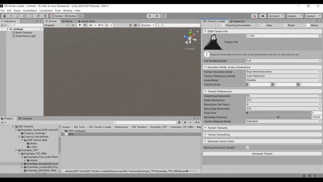Screen dimensions: 323x182
Task: Open custom editor tools icon
Action: [45, 16]
